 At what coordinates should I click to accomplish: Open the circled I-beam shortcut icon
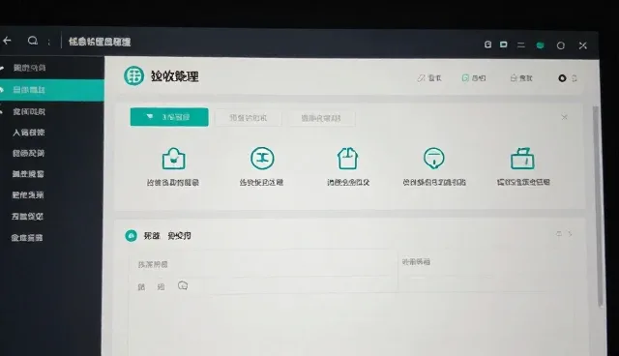tap(262, 159)
